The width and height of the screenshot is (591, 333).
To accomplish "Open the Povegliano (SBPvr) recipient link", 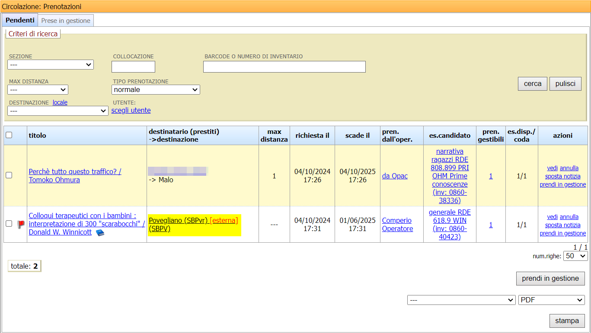I will point(178,220).
